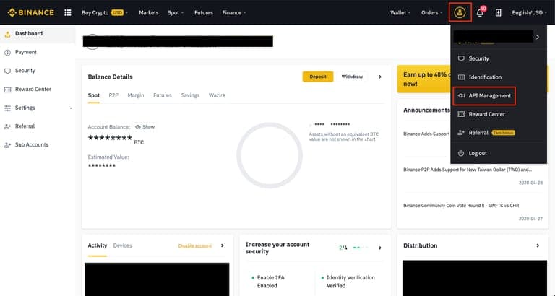This screenshot has width=555, height=296.
Task: Click the Activity panel chevron arrow
Action: tap(223, 245)
